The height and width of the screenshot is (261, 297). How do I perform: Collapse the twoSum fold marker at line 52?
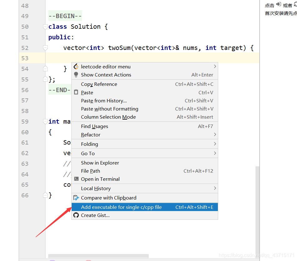45,48
